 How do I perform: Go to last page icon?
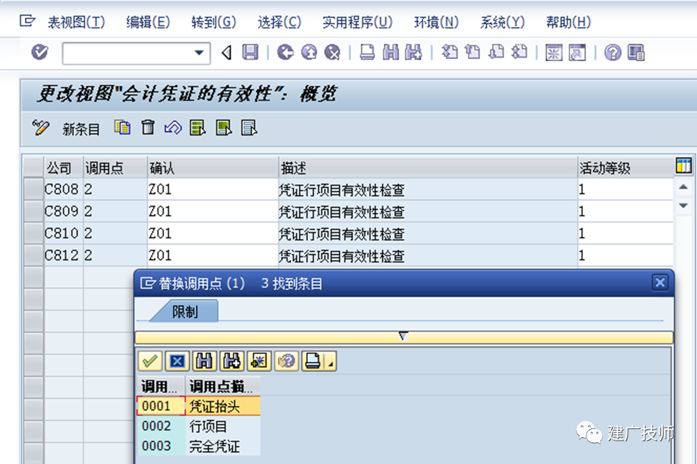click(x=519, y=52)
